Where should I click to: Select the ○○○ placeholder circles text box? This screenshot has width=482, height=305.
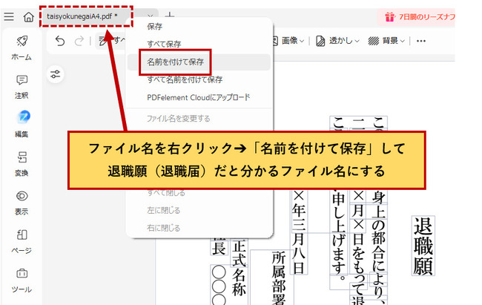(219, 285)
